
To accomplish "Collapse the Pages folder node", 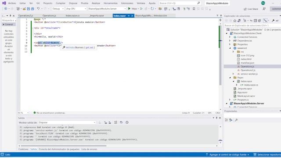I will click(x=230, y=78).
